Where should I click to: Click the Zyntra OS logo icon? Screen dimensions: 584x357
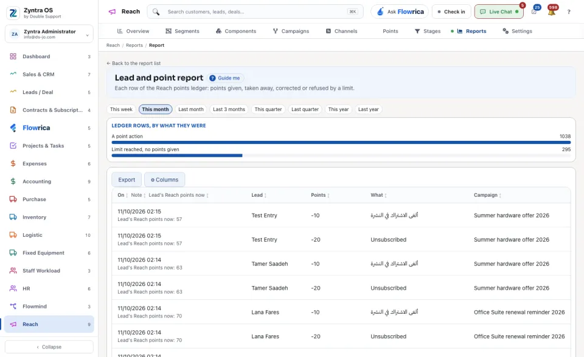pyautogui.click(x=13, y=13)
